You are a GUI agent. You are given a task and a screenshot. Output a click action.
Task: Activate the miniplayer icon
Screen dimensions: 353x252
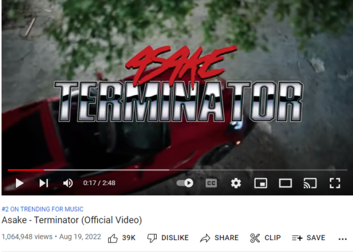tap(260, 183)
